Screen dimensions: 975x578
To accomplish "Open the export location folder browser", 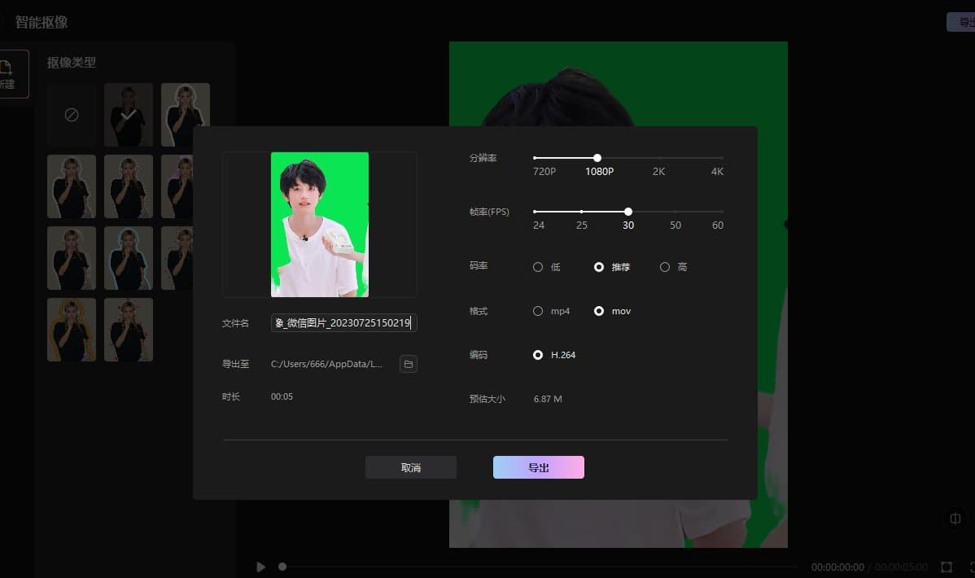I will (x=409, y=364).
